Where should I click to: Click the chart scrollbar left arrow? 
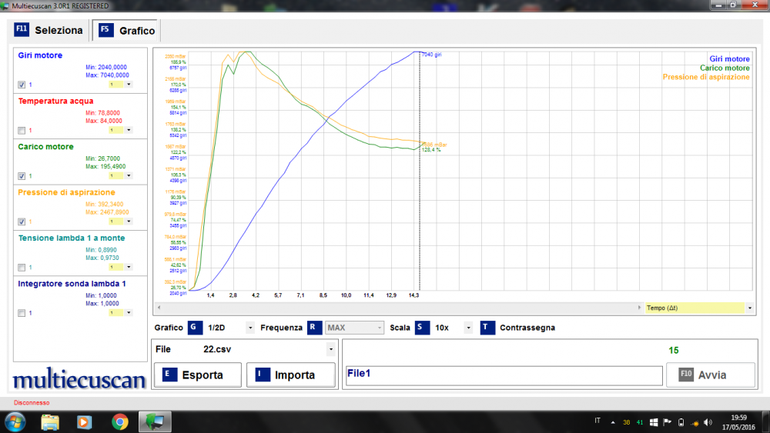click(x=159, y=308)
